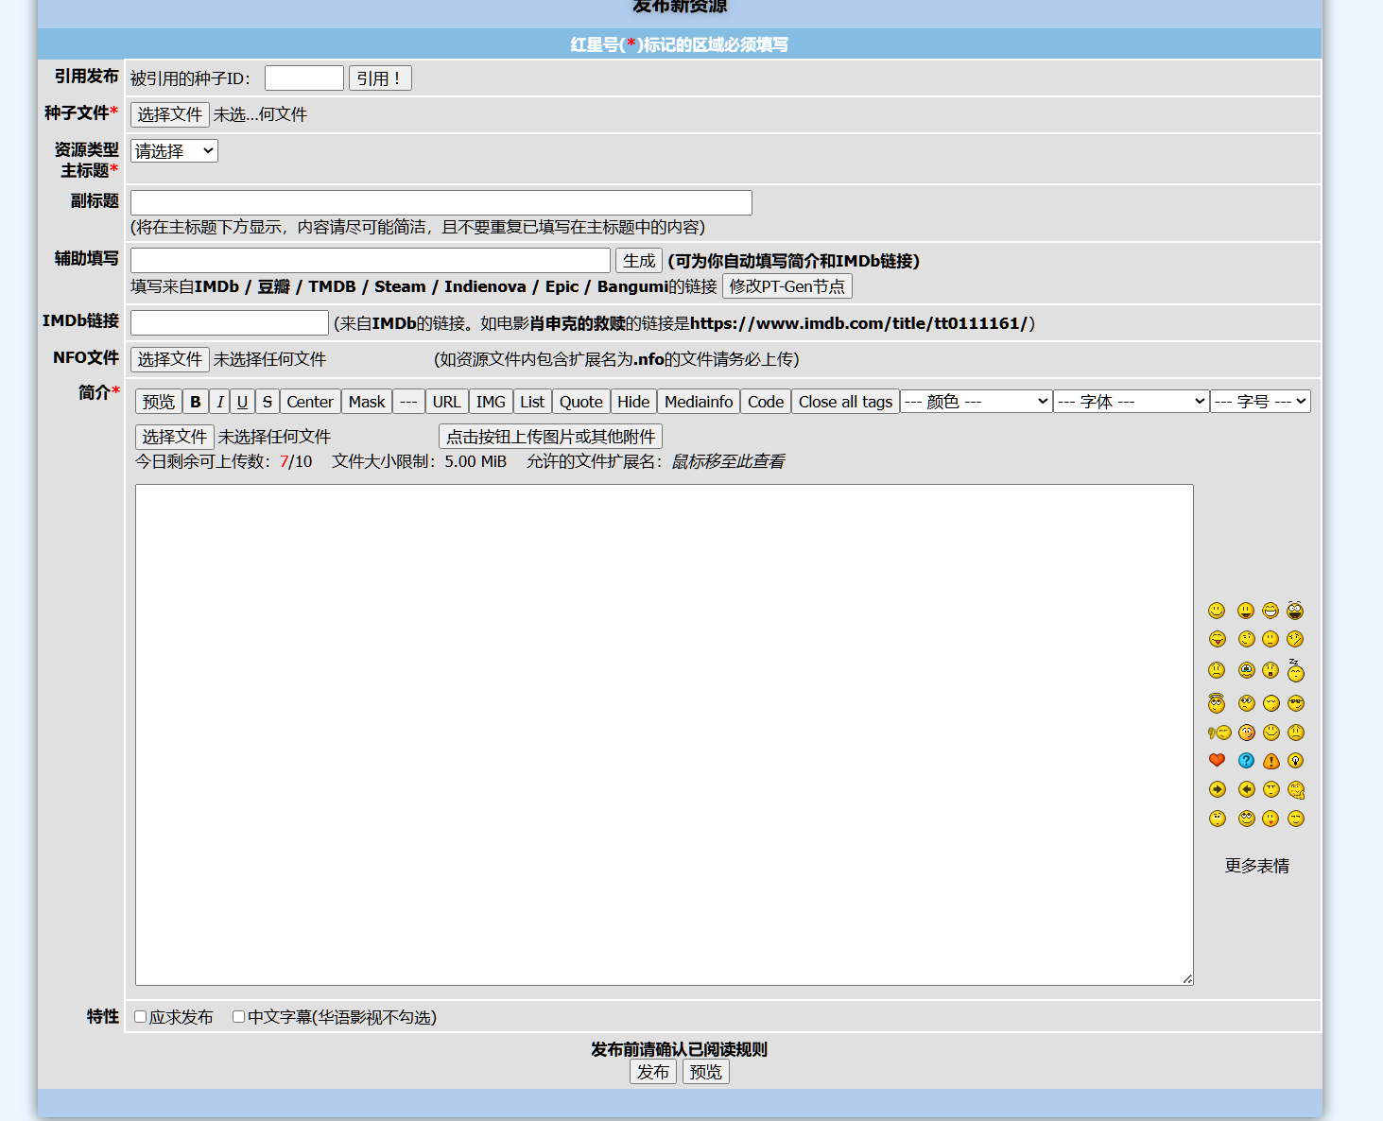
Task: Insert the sleeping Zz emoticon
Action: (1295, 671)
